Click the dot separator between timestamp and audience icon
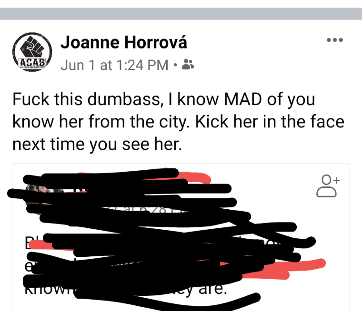Image resolution: width=362 pixels, height=311 pixels. point(175,65)
